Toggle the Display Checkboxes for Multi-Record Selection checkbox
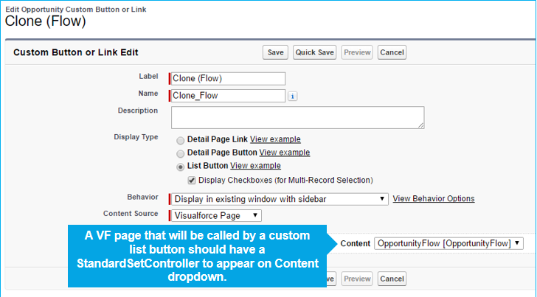Image resolution: width=537 pixels, height=297 pixels. tap(192, 180)
